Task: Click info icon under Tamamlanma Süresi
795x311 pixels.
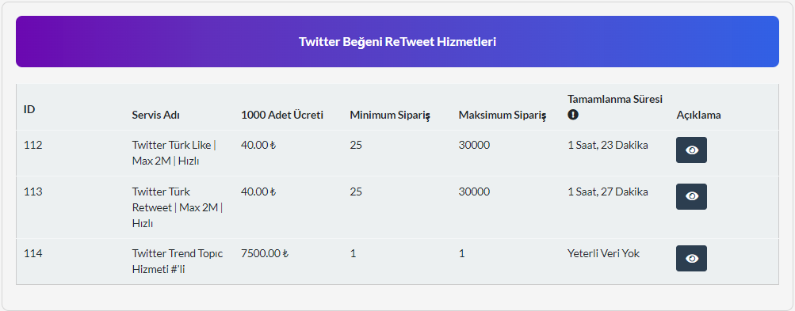Action: 573,115
